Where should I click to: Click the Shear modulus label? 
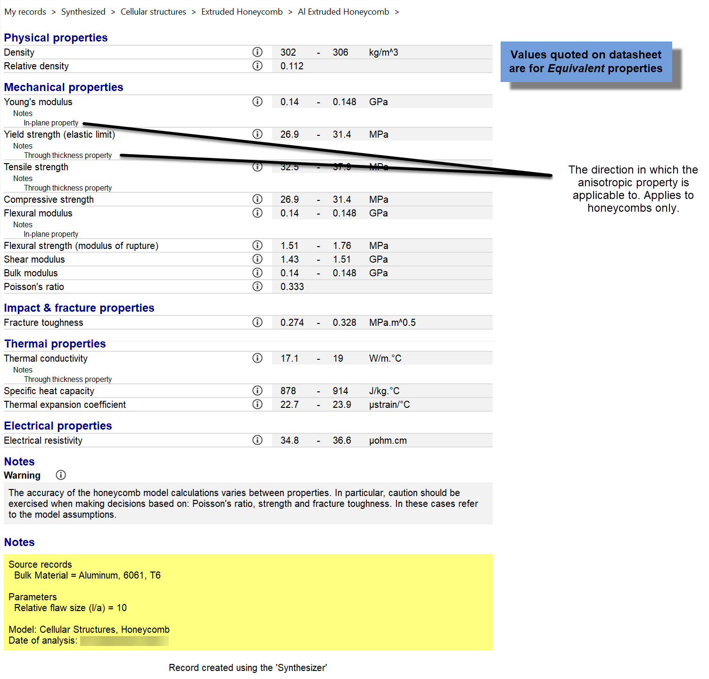click(x=34, y=259)
